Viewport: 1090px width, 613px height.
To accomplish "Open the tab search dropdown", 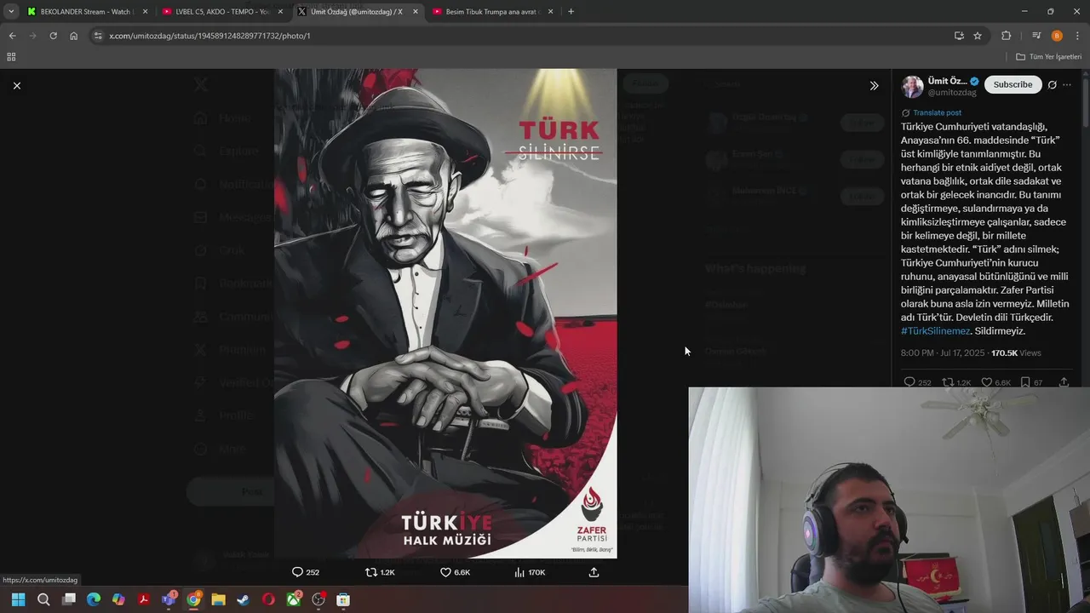I will [10, 12].
